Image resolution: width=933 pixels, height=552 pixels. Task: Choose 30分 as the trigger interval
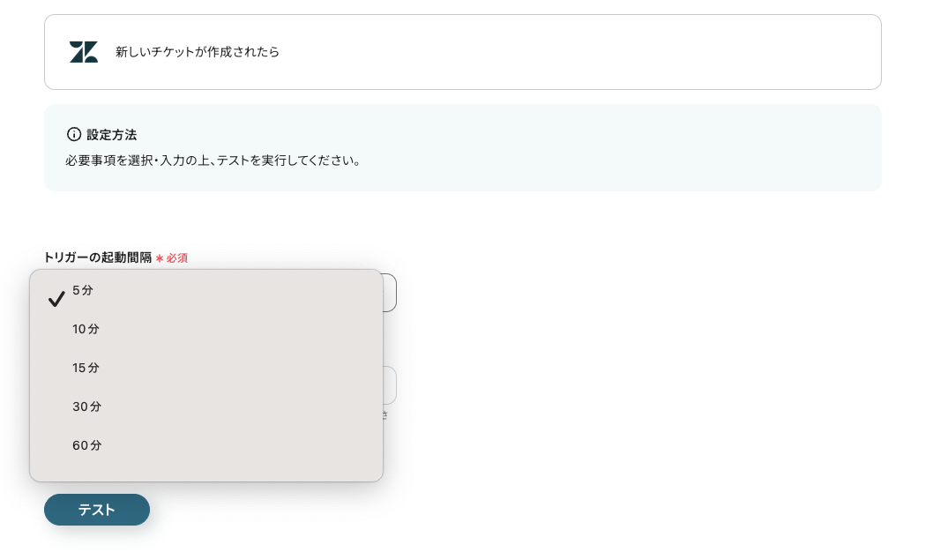[x=86, y=407]
